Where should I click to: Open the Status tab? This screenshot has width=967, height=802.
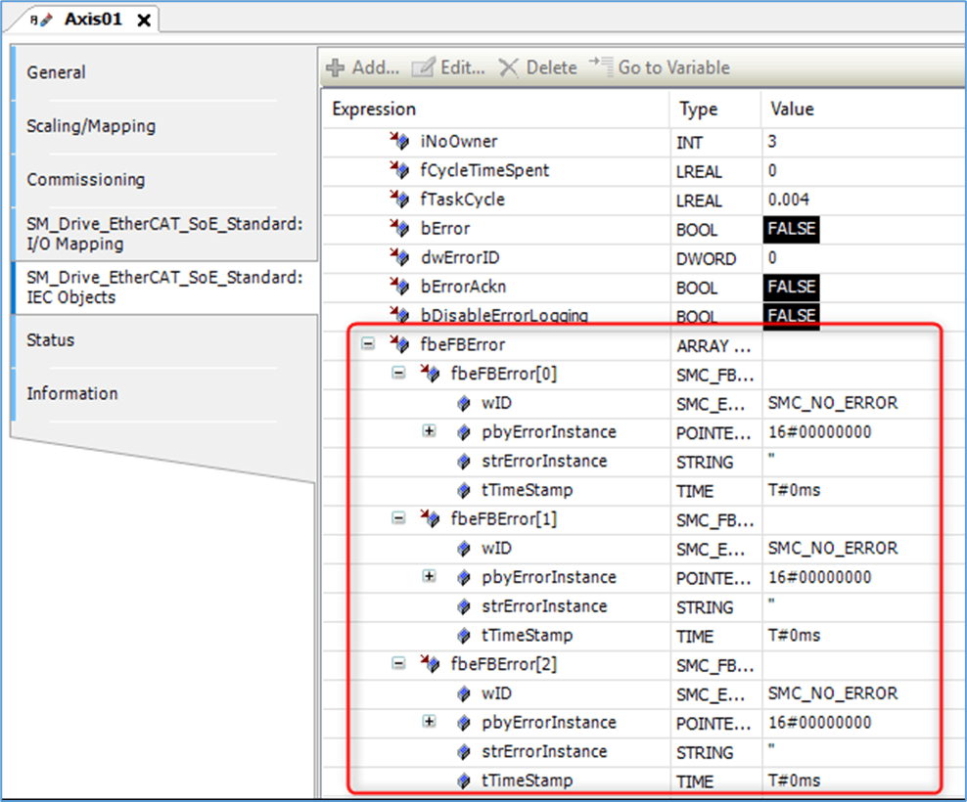(x=51, y=340)
